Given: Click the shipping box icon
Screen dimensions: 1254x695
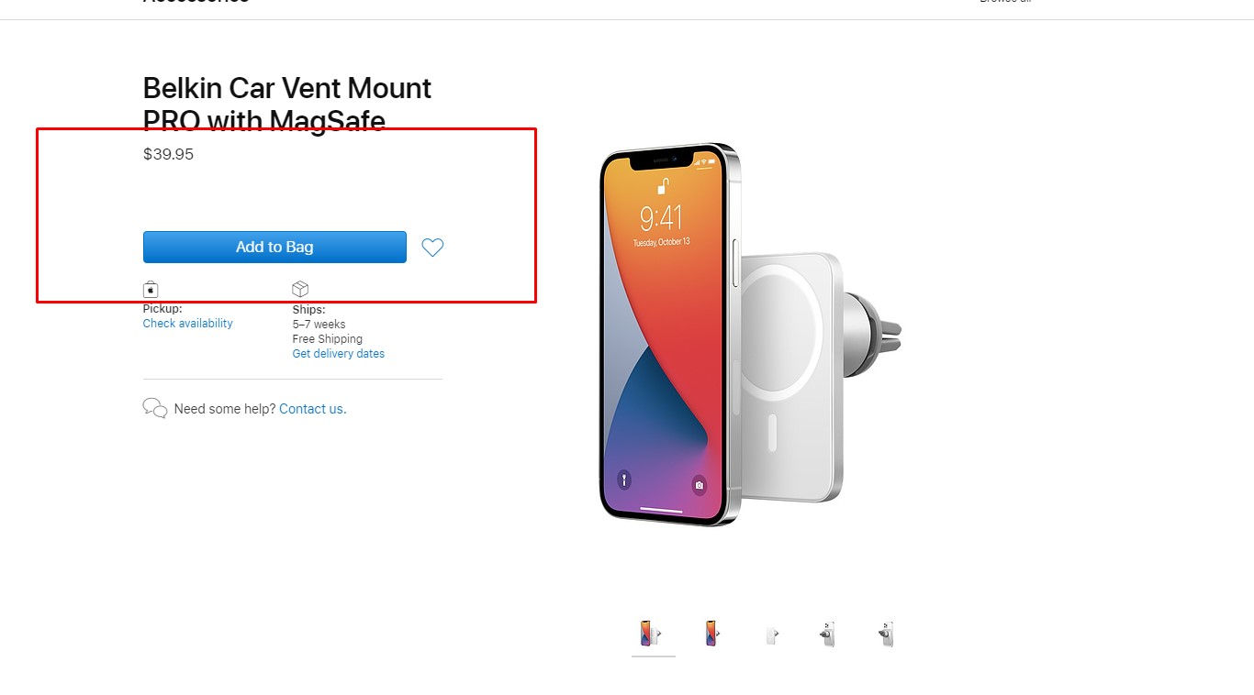Looking at the screenshot, I should click(300, 290).
